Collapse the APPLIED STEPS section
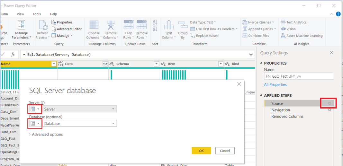This screenshot has width=343, height=166. coord(261,96)
